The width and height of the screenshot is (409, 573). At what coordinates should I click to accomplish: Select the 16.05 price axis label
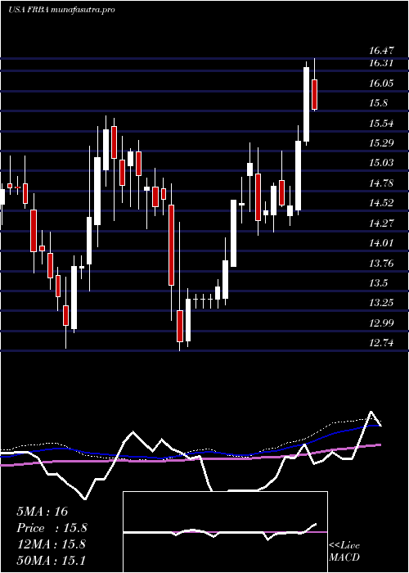382,83
